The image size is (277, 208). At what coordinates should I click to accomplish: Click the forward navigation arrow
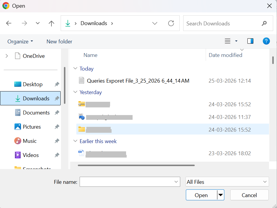click(x=24, y=23)
